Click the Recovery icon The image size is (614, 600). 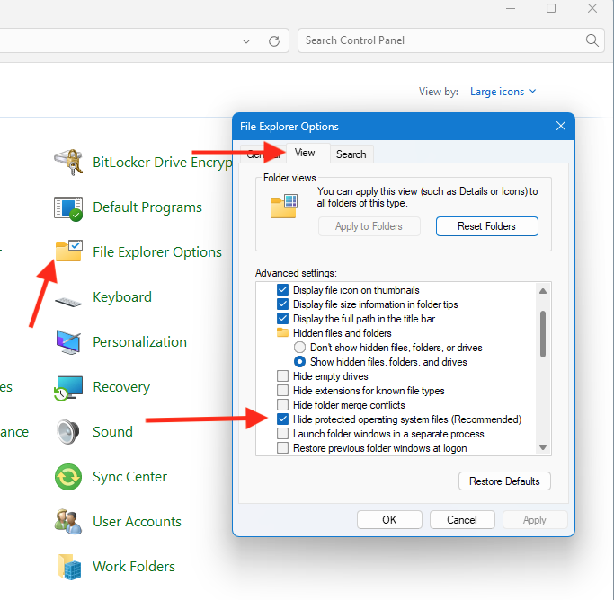(69, 387)
